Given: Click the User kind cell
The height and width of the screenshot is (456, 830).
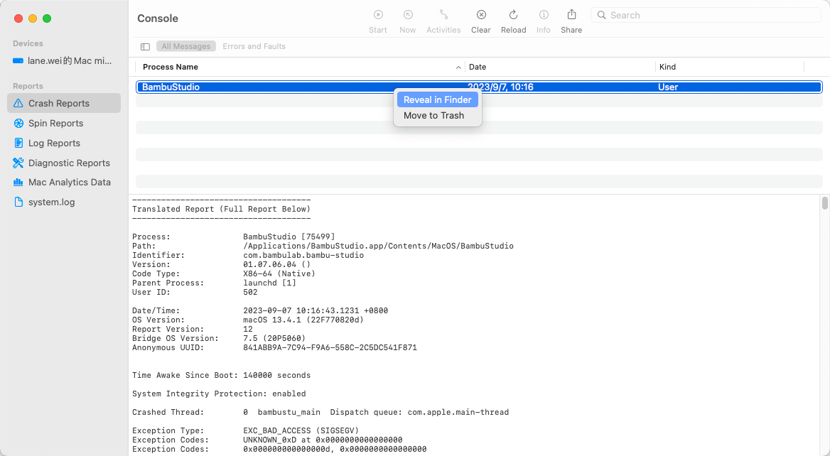Looking at the screenshot, I should pyautogui.click(x=668, y=87).
